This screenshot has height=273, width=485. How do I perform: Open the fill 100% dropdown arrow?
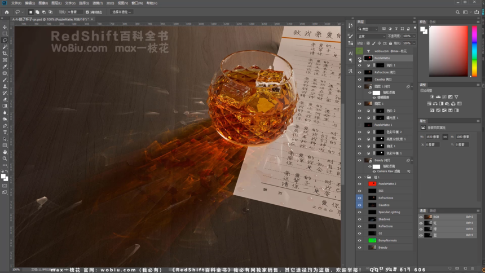[414, 43]
